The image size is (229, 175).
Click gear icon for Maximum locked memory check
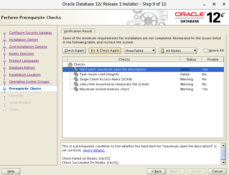tap(76, 89)
